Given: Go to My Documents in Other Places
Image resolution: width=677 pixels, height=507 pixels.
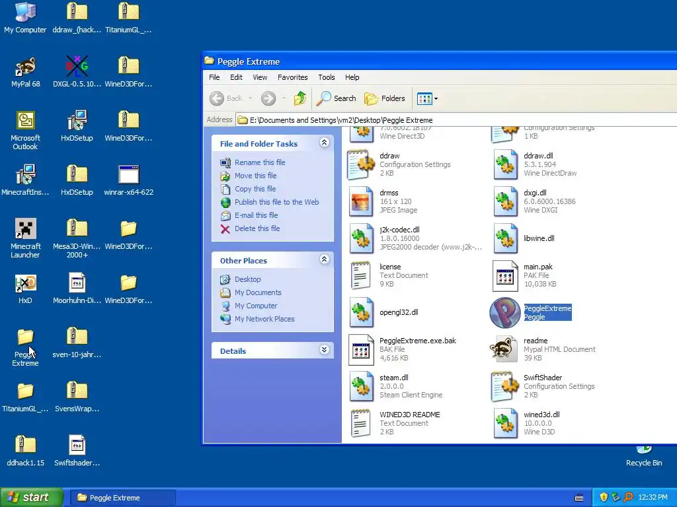Looking at the screenshot, I should click(x=258, y=292).
